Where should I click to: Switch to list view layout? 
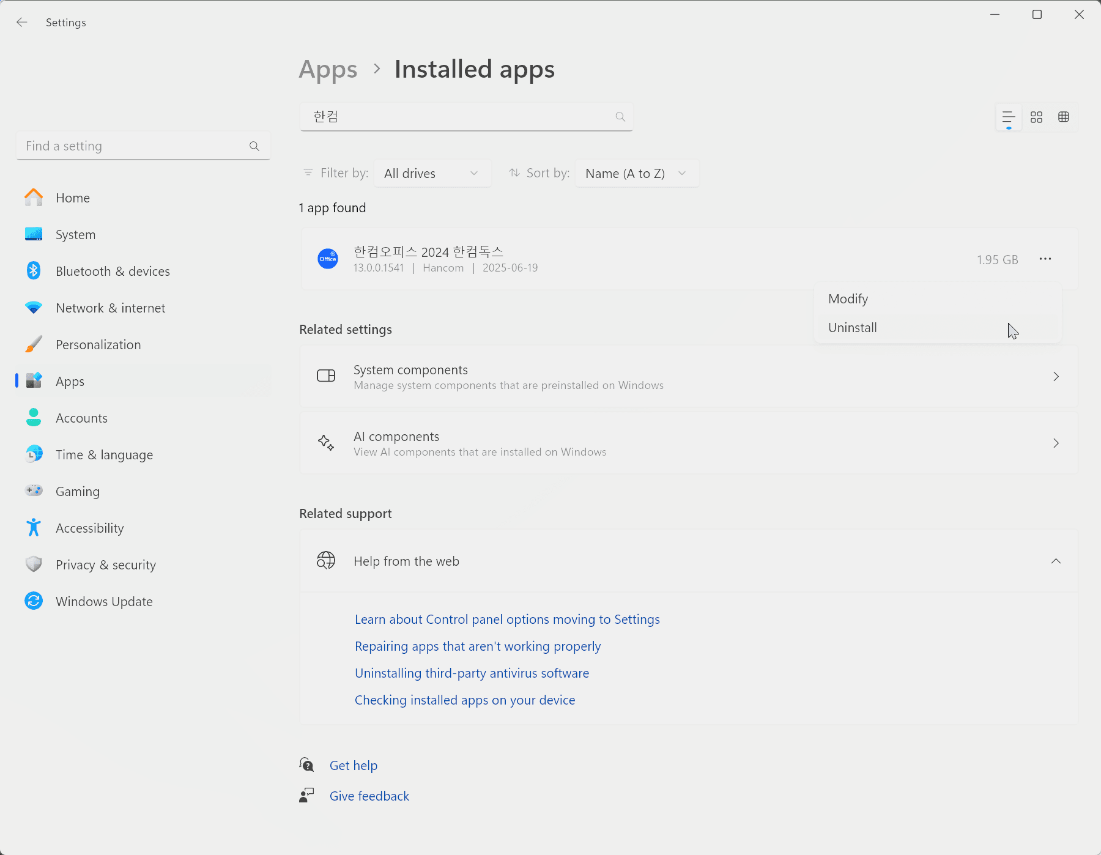[1009, 117]
